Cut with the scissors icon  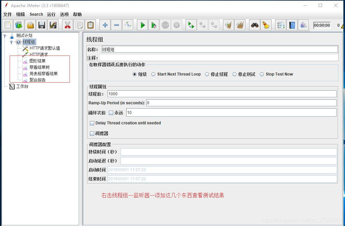coord(67,25)
